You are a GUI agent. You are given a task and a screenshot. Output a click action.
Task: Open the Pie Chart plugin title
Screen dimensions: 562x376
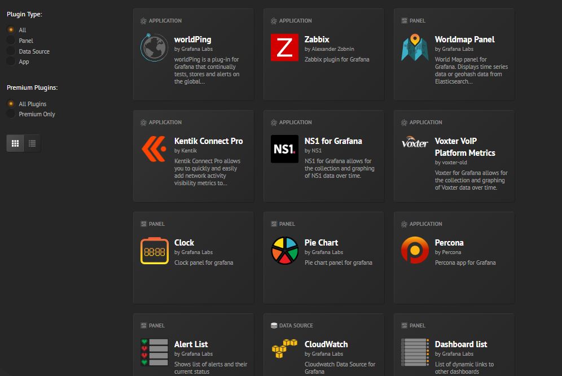(x=321, y=243)
